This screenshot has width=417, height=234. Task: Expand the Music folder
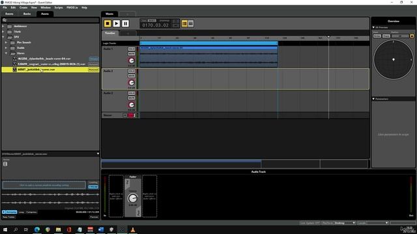pos(3,32)
